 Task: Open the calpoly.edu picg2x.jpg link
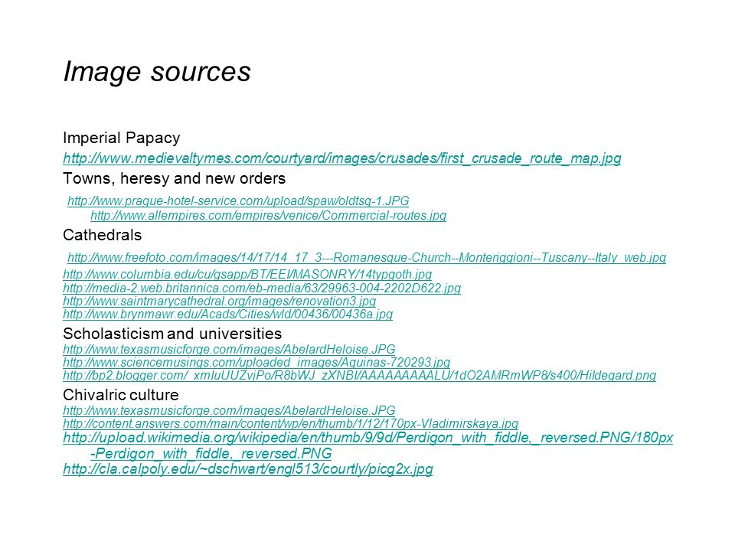click(247, 469)
